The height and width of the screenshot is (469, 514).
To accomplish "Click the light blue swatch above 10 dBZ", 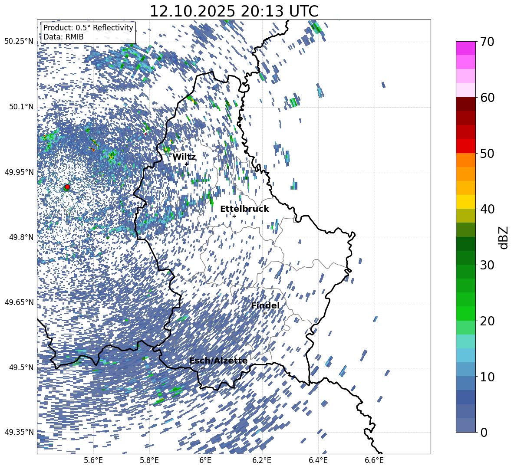I will (x=465, y=370).
